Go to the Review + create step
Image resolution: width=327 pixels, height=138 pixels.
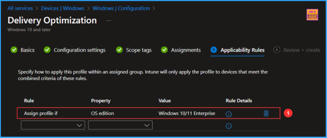(302, 50)
